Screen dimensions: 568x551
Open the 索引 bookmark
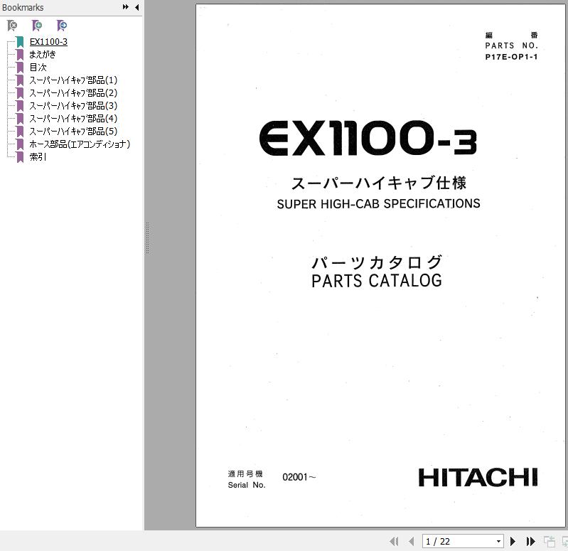point(38,157)
